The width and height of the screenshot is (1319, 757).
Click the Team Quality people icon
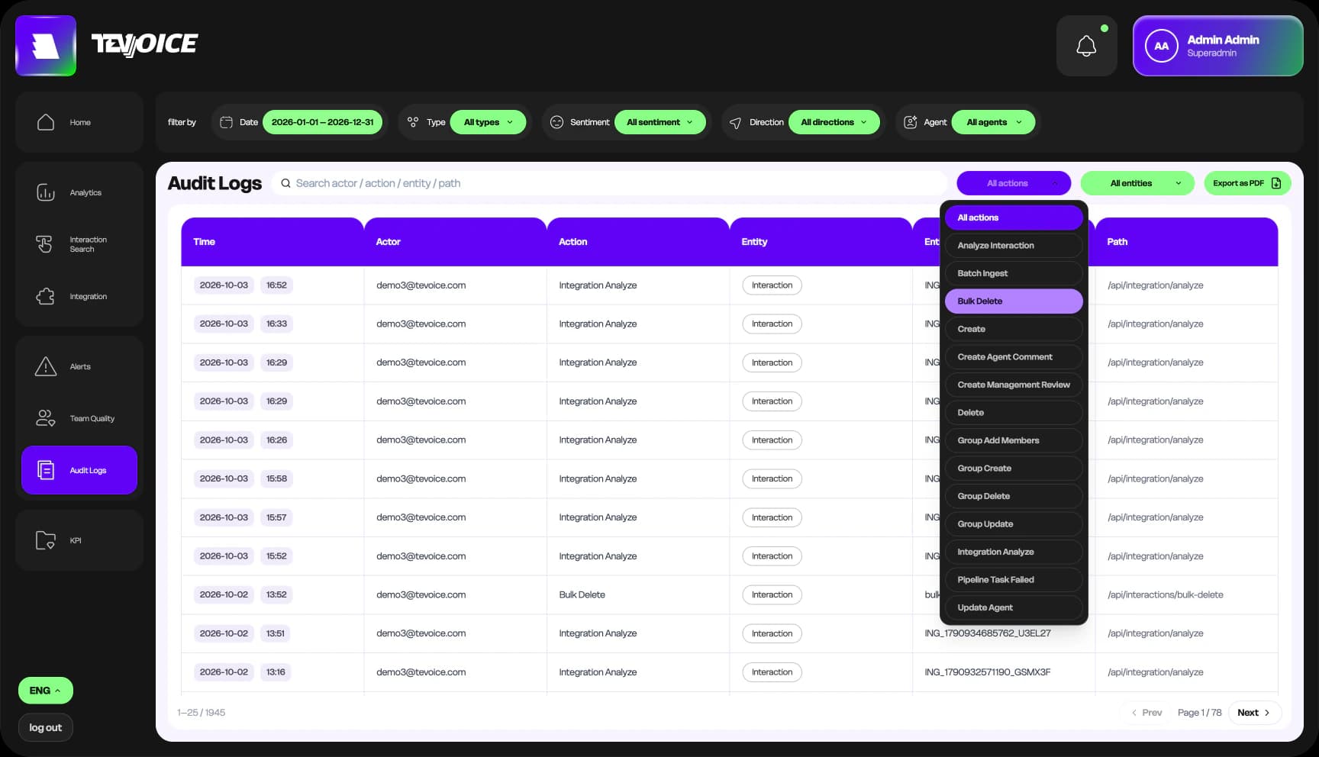click(x=46, y=418)
